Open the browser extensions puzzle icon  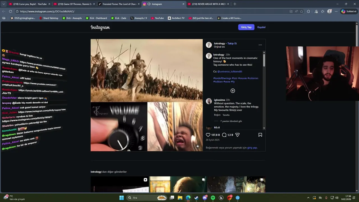click(x=309, y=12)
